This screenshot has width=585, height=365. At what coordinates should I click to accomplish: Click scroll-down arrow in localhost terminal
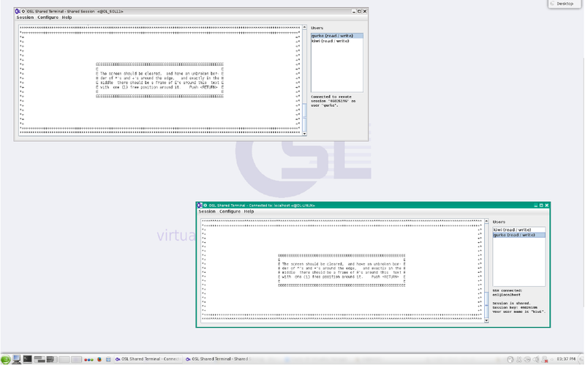point(486,320)
